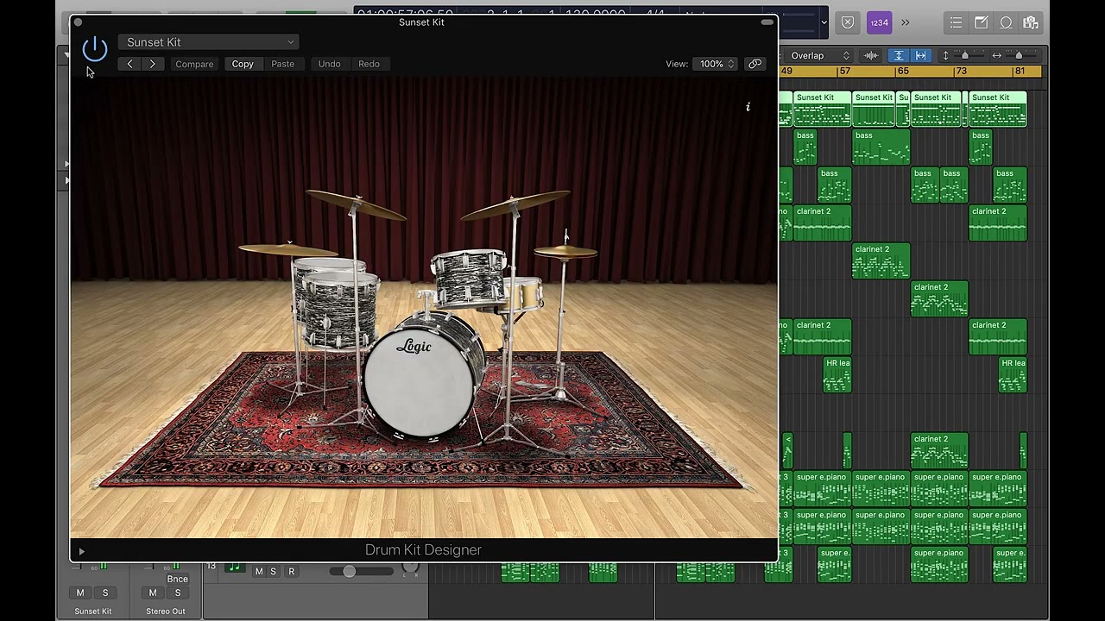
Task: Open the View size 100% dropdown
Action: tap(717, 64)
